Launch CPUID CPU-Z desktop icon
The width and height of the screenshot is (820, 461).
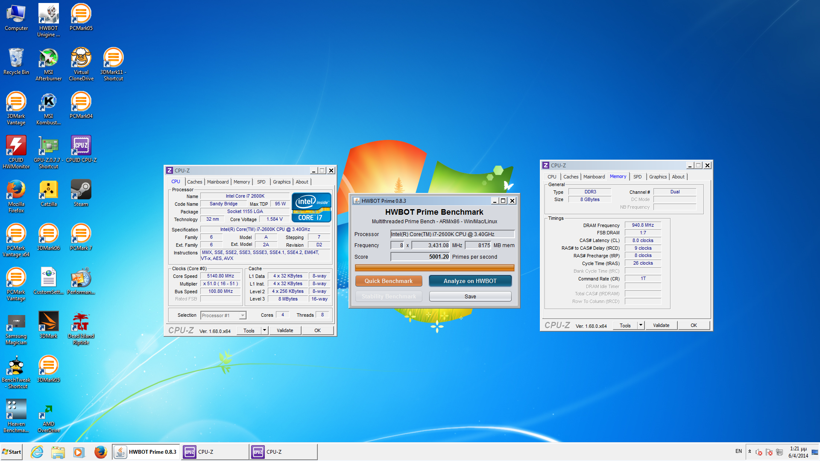click(x=81, y=149)
